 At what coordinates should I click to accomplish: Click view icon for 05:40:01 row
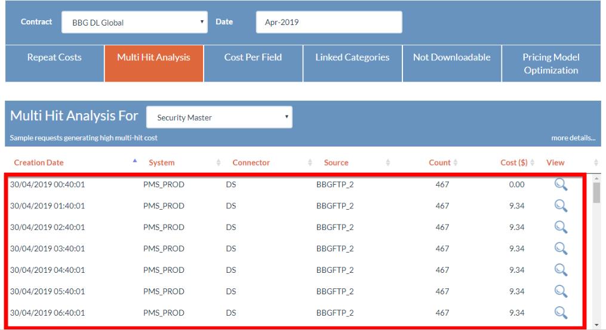coord(560,291)
